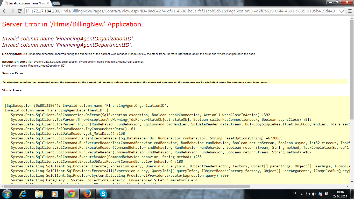Image resolution: width=354 pixels, height=199 pixels.
Task: Switch to Firefox in the taskbar
Action: 87,194
